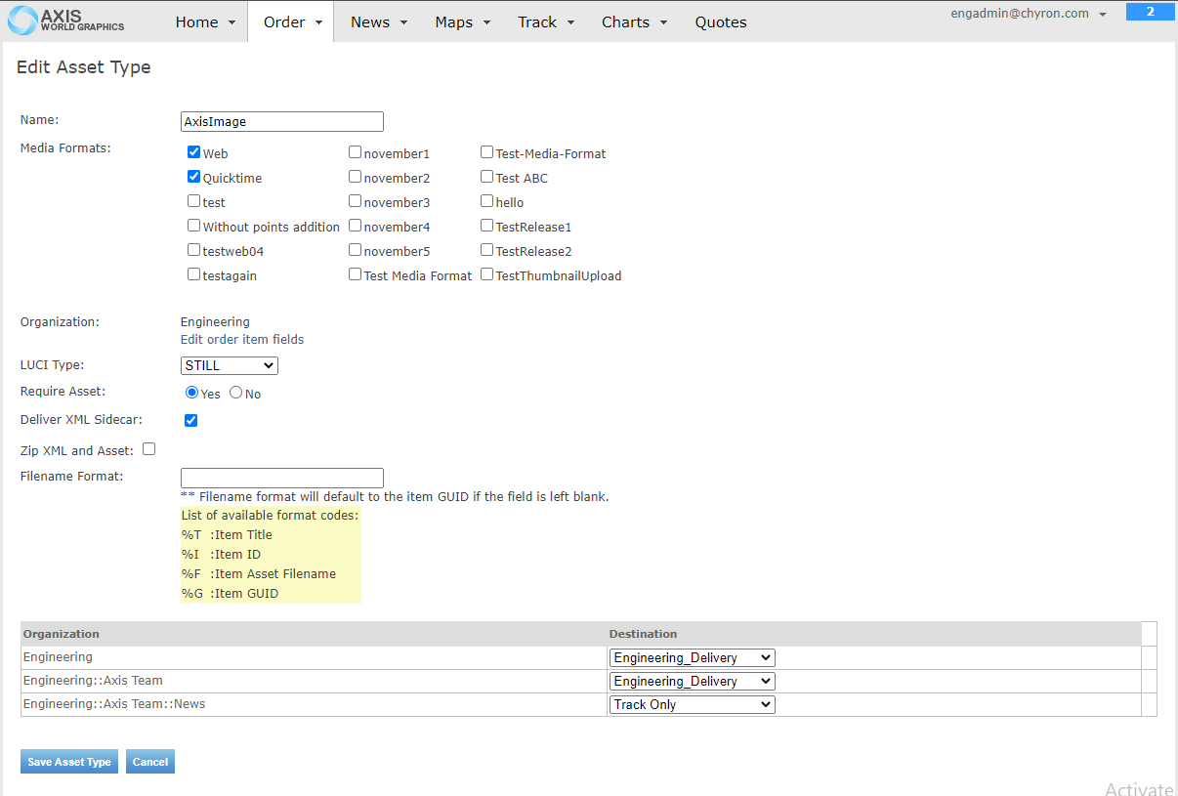Follow the Edit order item fields link

tap(242, 340)
